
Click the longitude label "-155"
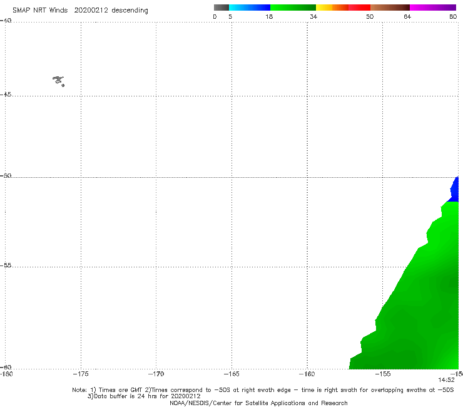383,374
